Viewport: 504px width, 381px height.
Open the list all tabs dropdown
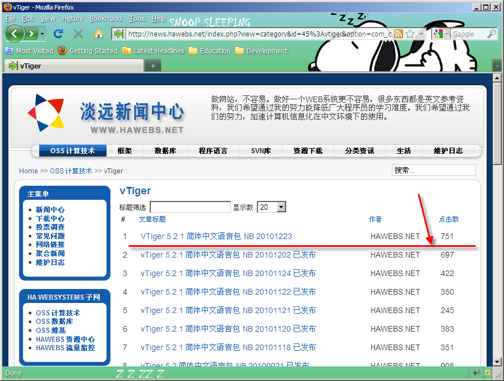(497, 66)
